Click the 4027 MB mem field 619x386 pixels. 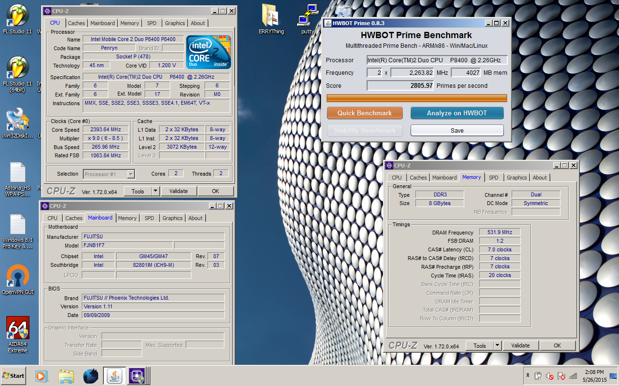(466, 73)
